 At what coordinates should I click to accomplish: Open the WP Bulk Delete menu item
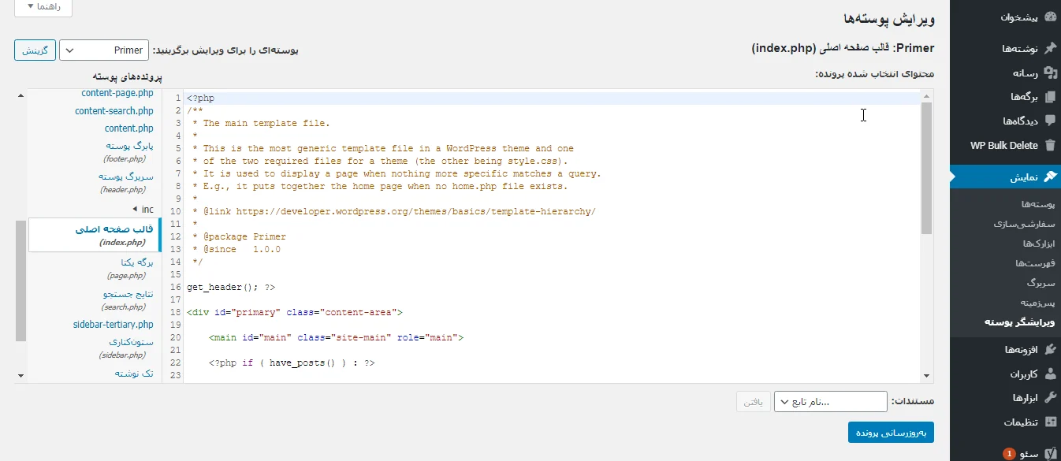(1005, 145)
